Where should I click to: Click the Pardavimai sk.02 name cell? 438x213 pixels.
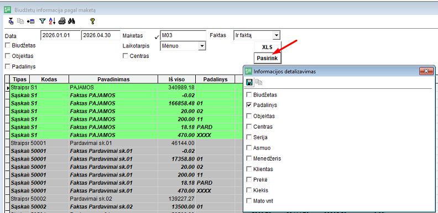point(113,199)
